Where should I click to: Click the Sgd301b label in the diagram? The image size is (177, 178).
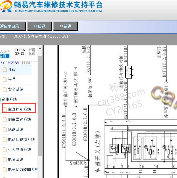pyautogui.click(x=78, y=163)
